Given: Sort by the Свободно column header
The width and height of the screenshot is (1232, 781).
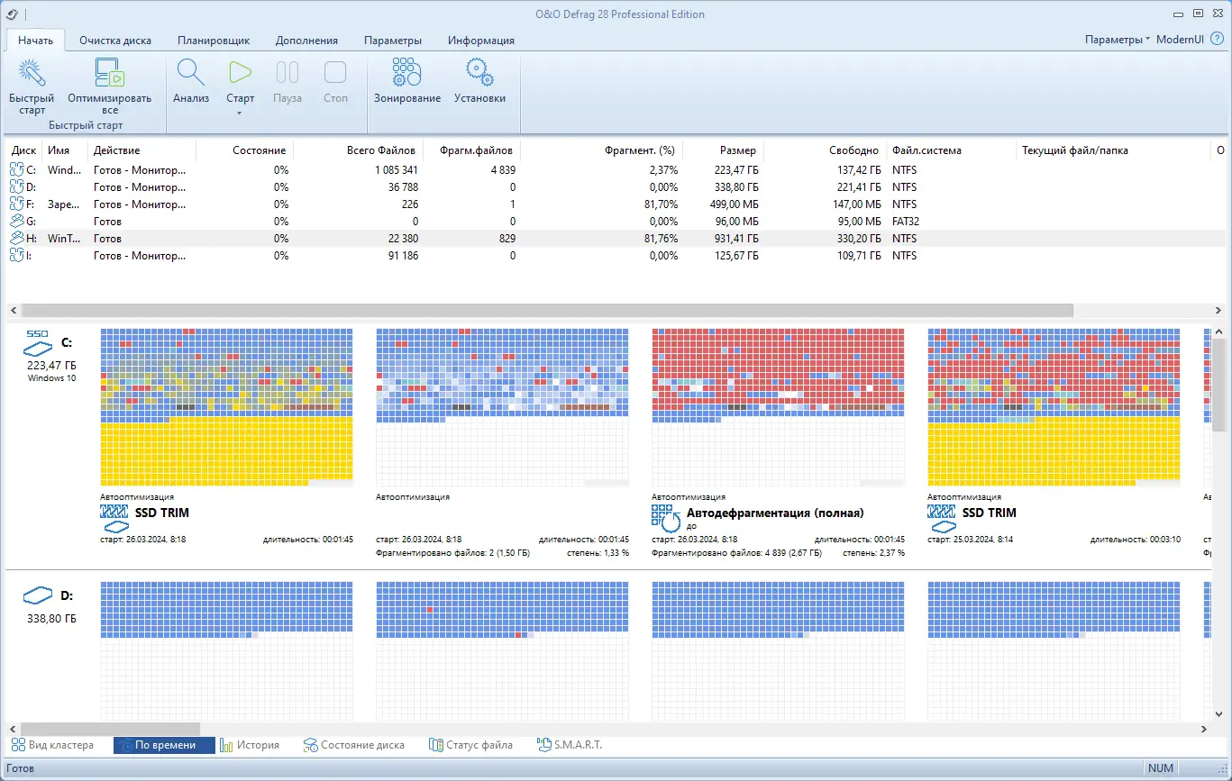Looking at the screenshot, I should point(824,150).
